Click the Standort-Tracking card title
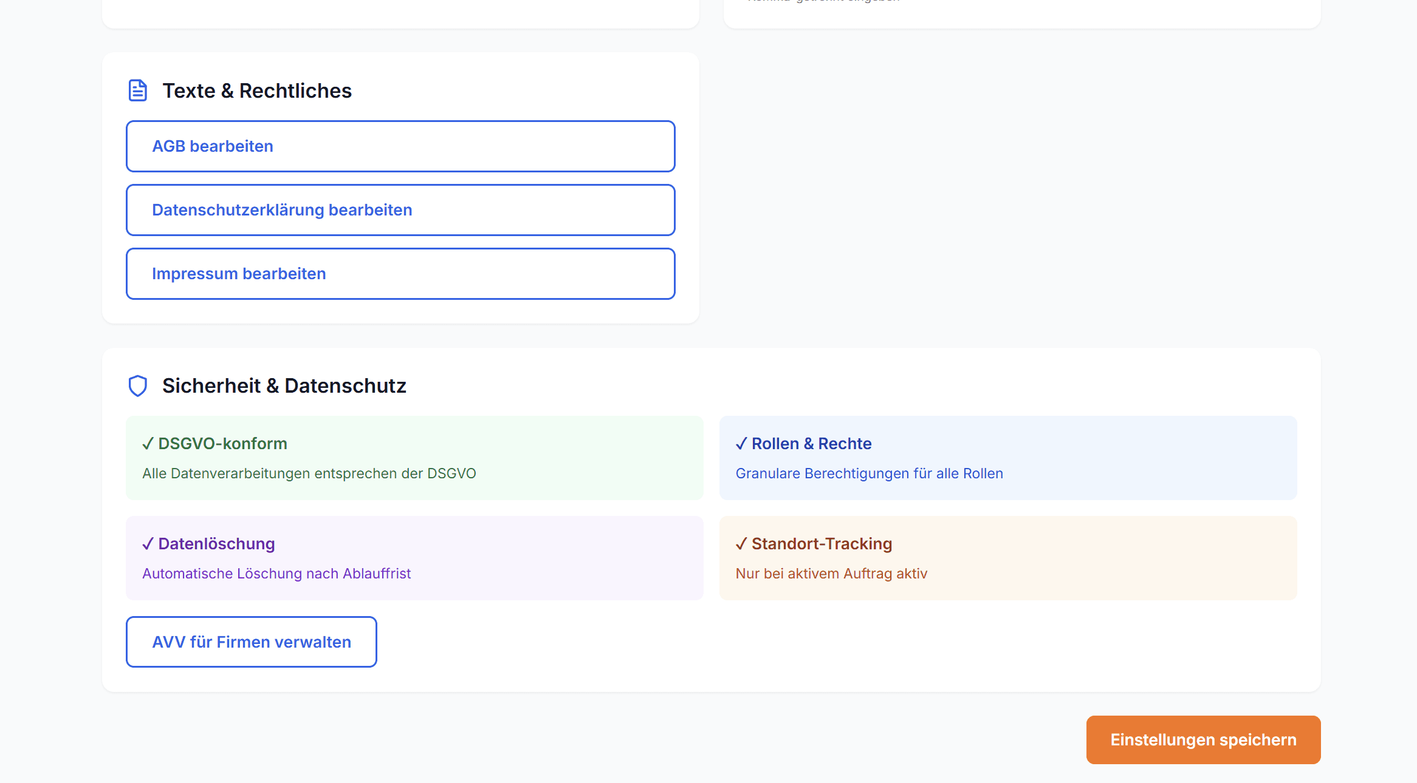This screenshot has width=1417, height=783. 822,544
